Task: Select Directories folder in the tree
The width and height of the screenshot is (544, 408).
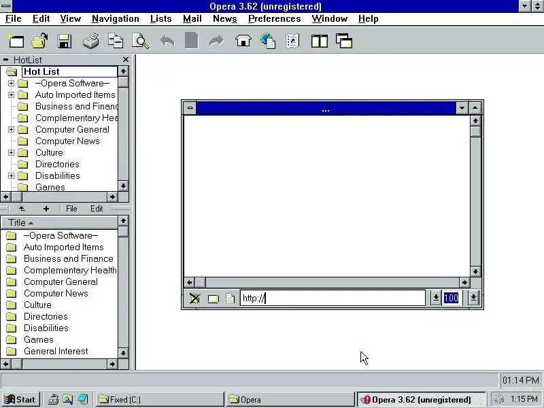Action: pos(57,164)
